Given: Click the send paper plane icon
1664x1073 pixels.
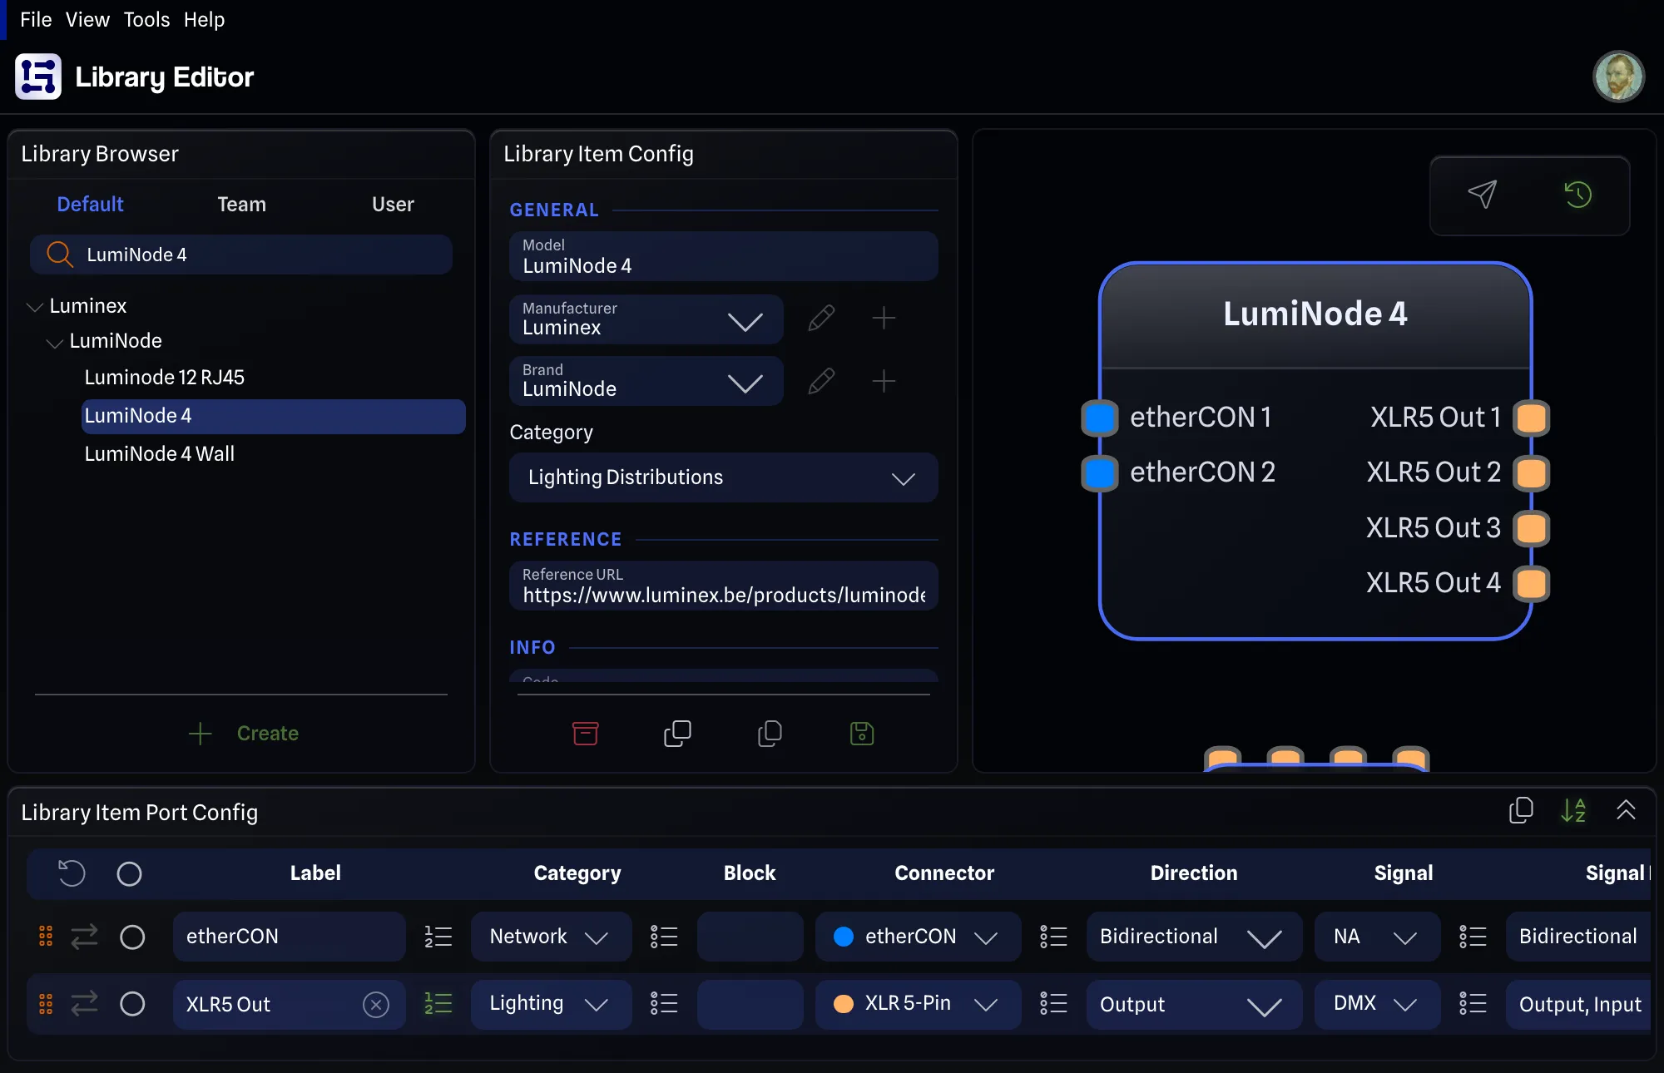Looking at the screenshot, I should click(x=1483, y=195).
